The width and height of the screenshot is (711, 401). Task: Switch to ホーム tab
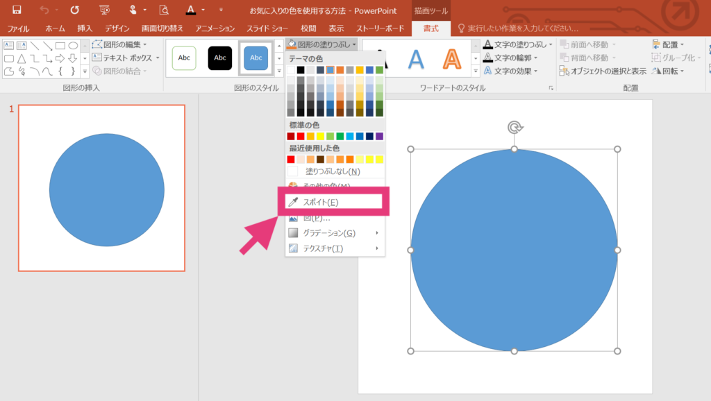(55, 28)
